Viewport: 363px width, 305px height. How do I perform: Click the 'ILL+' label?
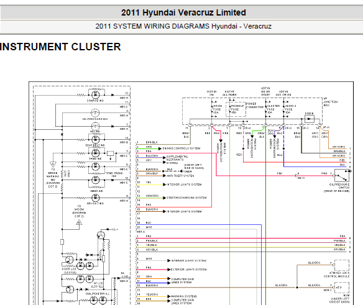click(x=114, y=229)
